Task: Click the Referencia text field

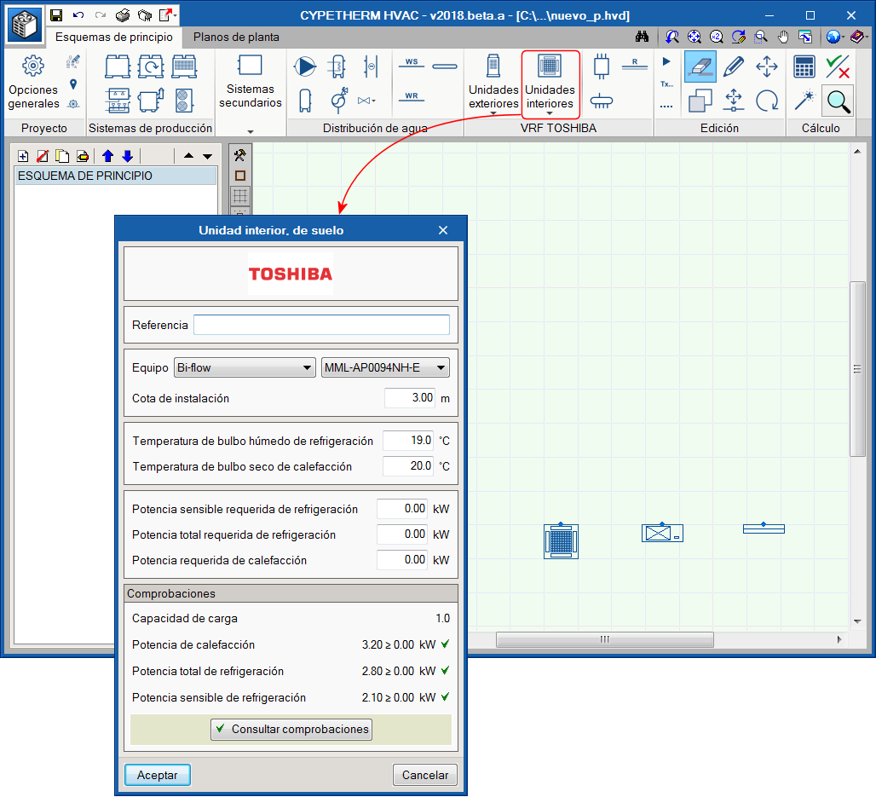Action: pyautogui.click(x=320, y=325)
